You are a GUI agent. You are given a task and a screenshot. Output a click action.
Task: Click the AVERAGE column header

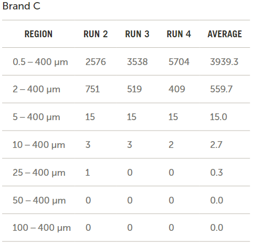[225, 34]
